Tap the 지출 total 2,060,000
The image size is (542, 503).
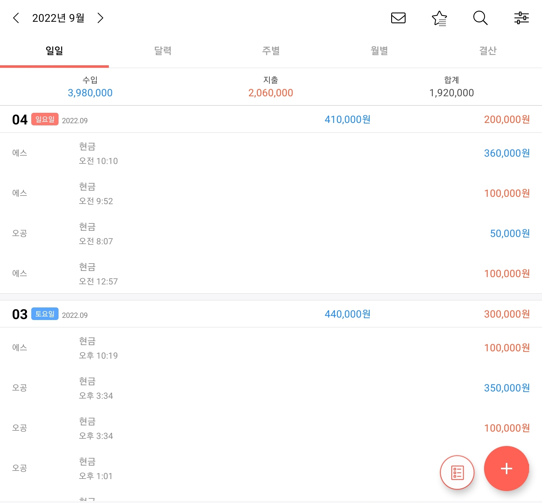click(271, 93)
